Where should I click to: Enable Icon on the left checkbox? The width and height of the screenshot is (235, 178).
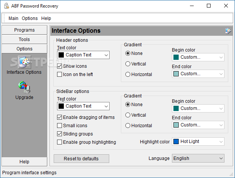coord(59,75)
